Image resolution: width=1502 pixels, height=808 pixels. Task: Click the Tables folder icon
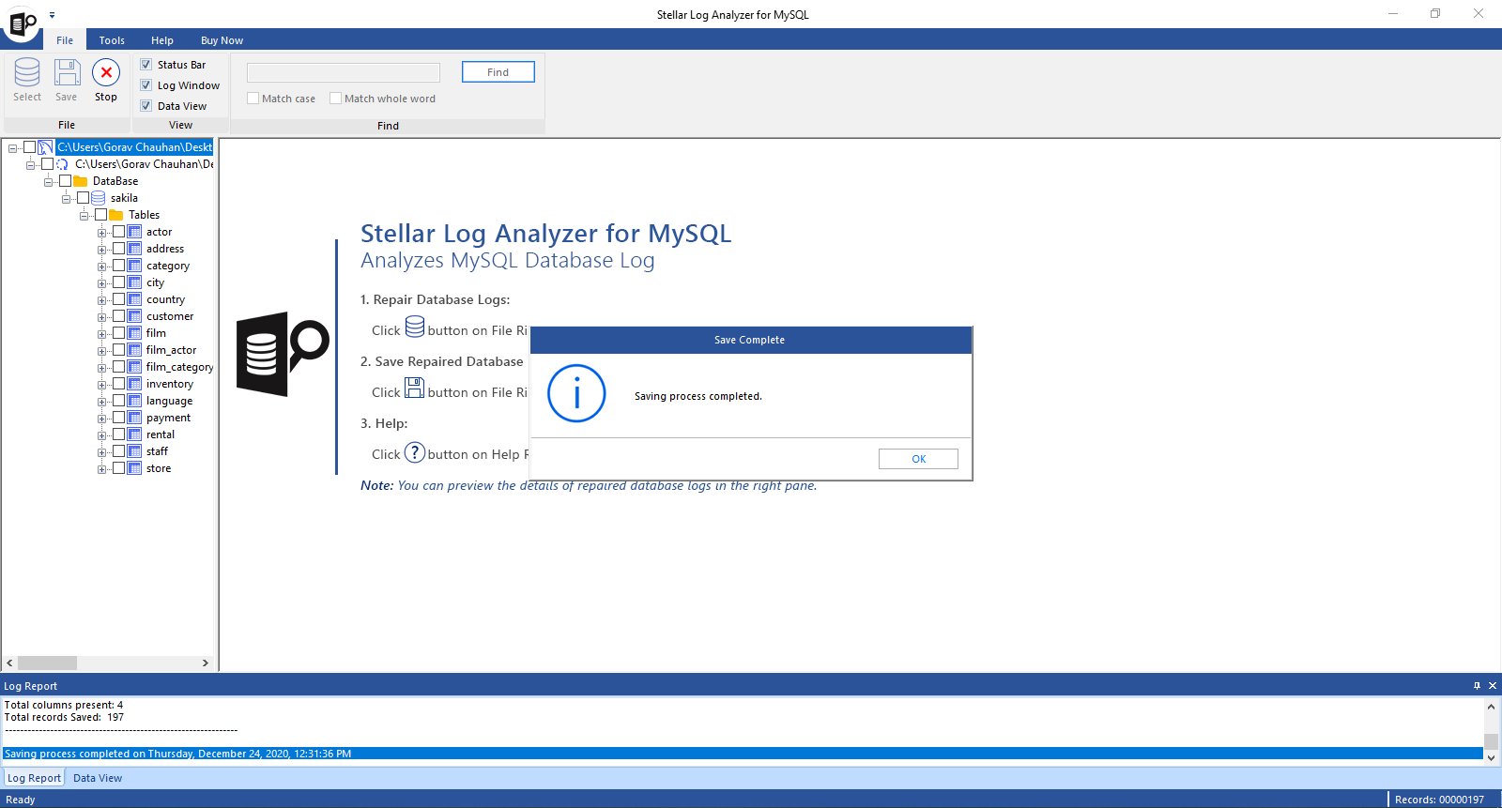(116, 215)
